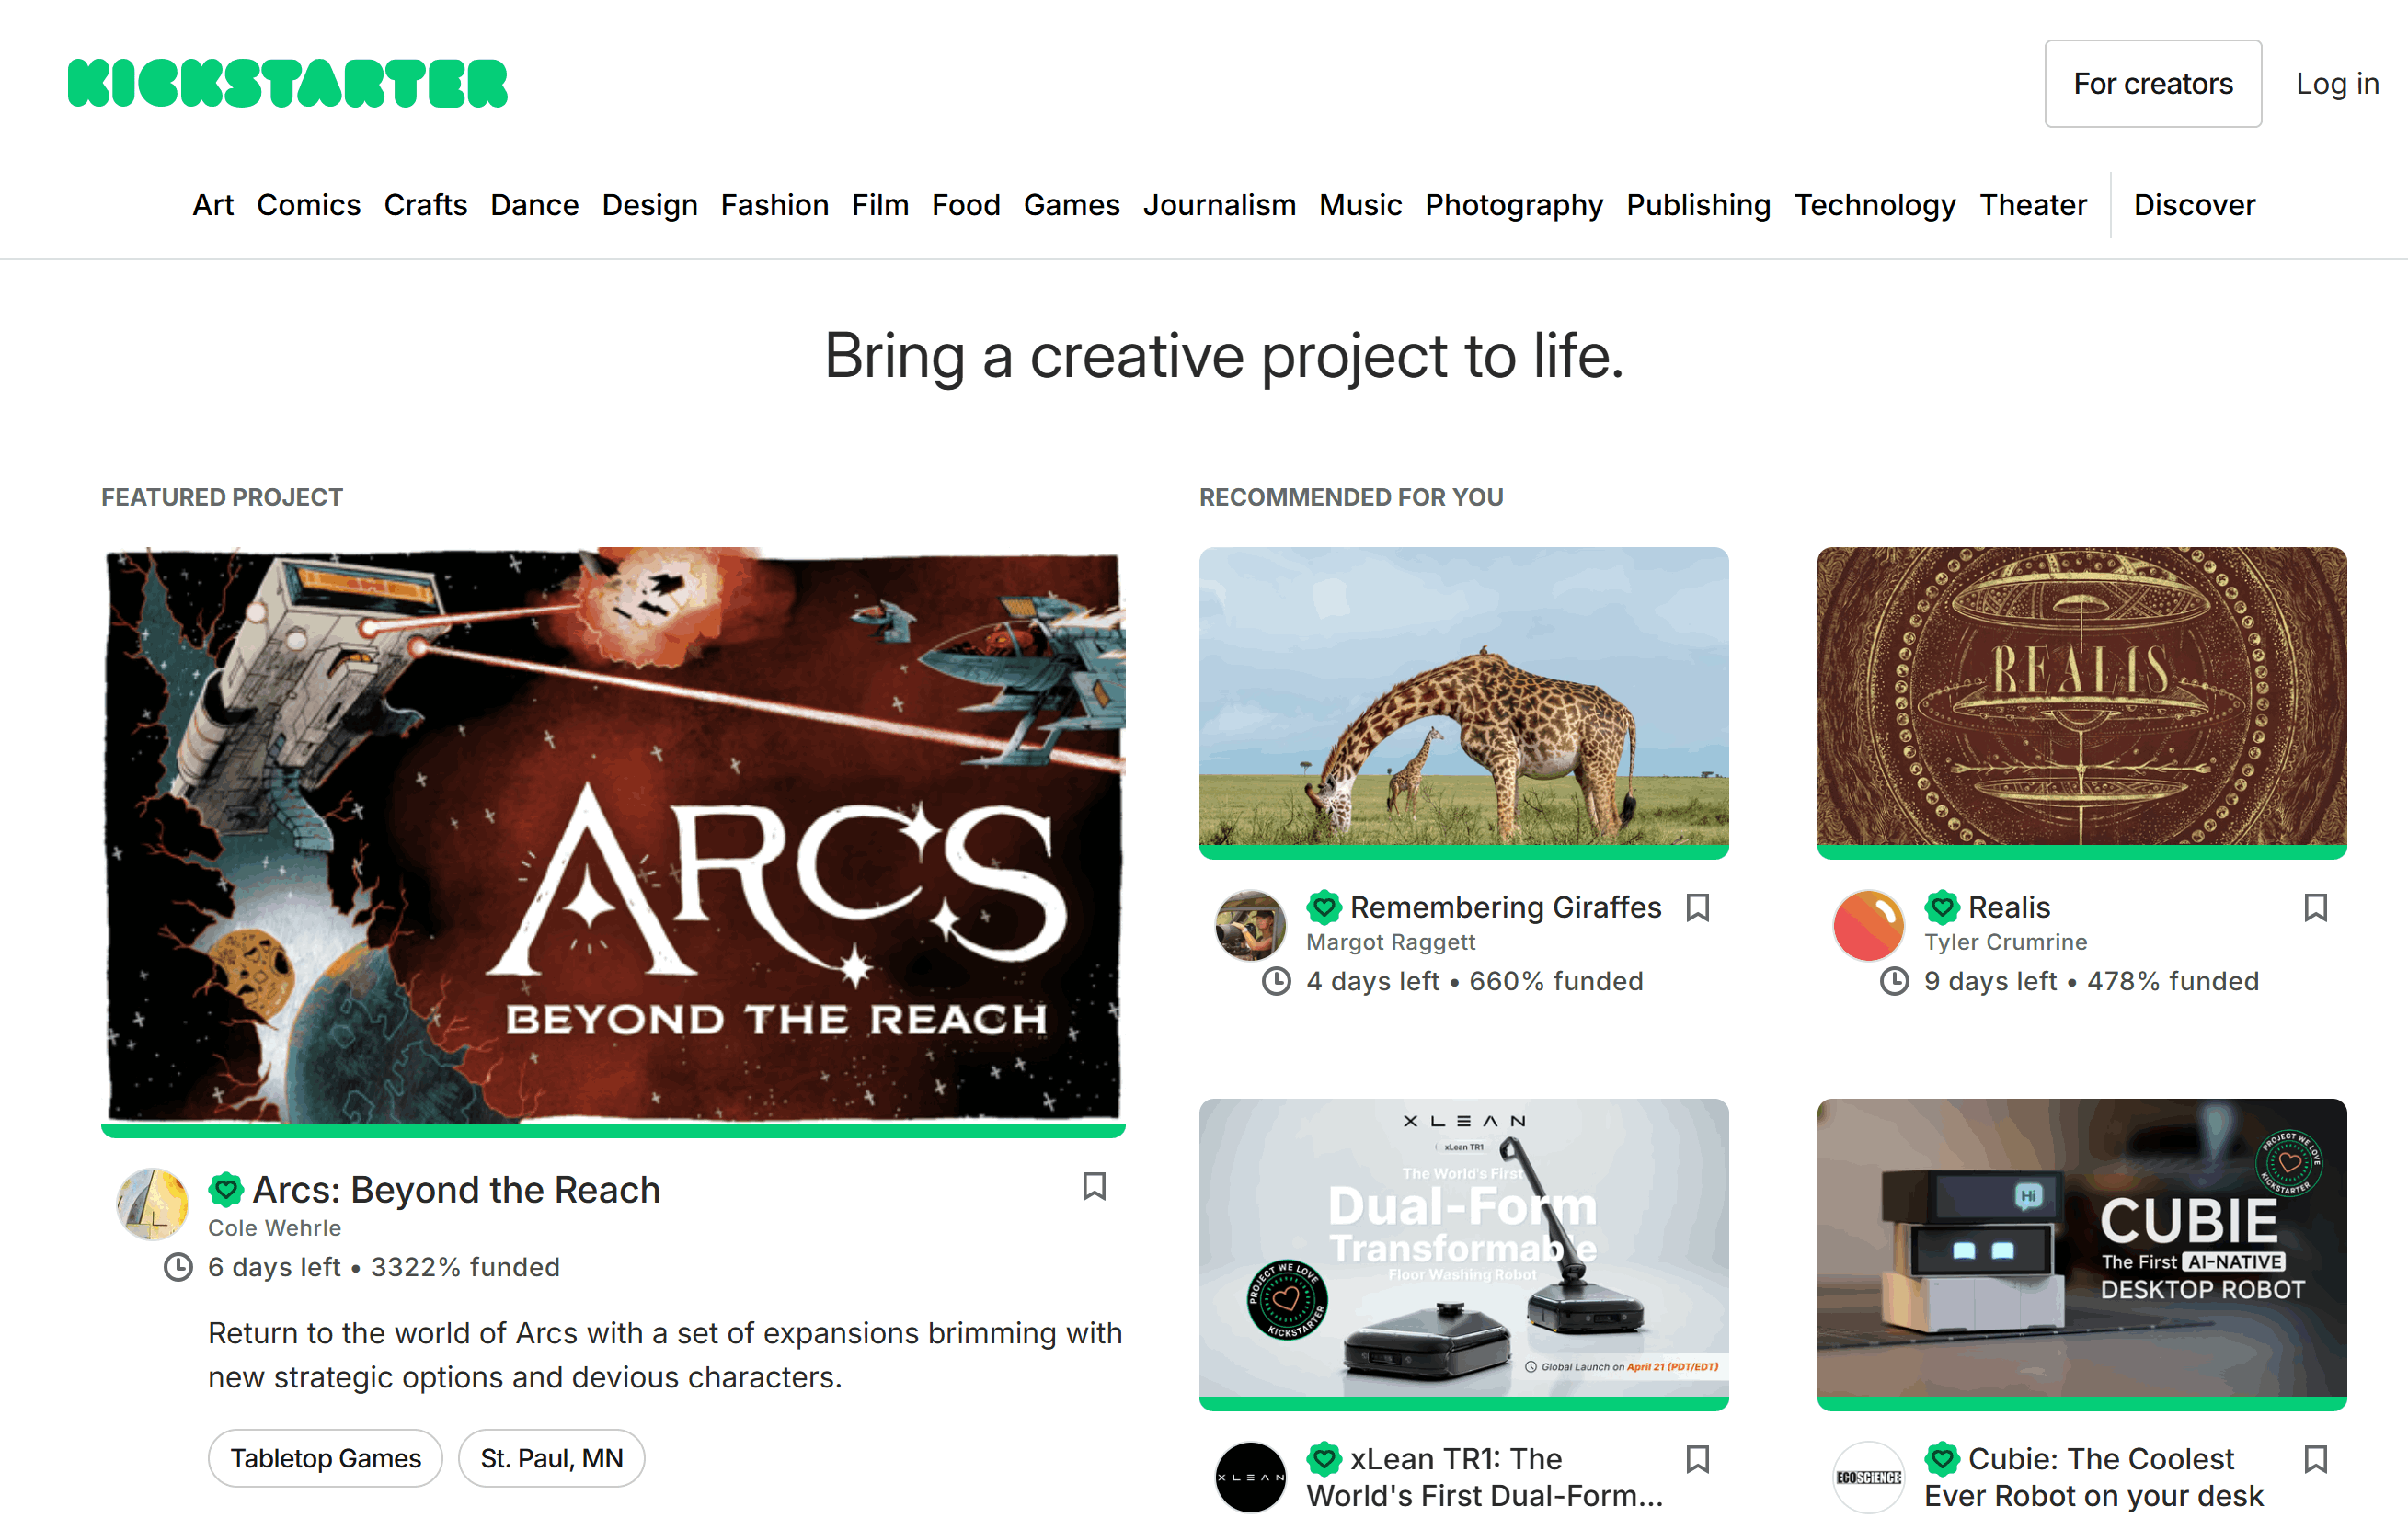
Task: Click the For creators button
Action: click(x=2153, y=84)
